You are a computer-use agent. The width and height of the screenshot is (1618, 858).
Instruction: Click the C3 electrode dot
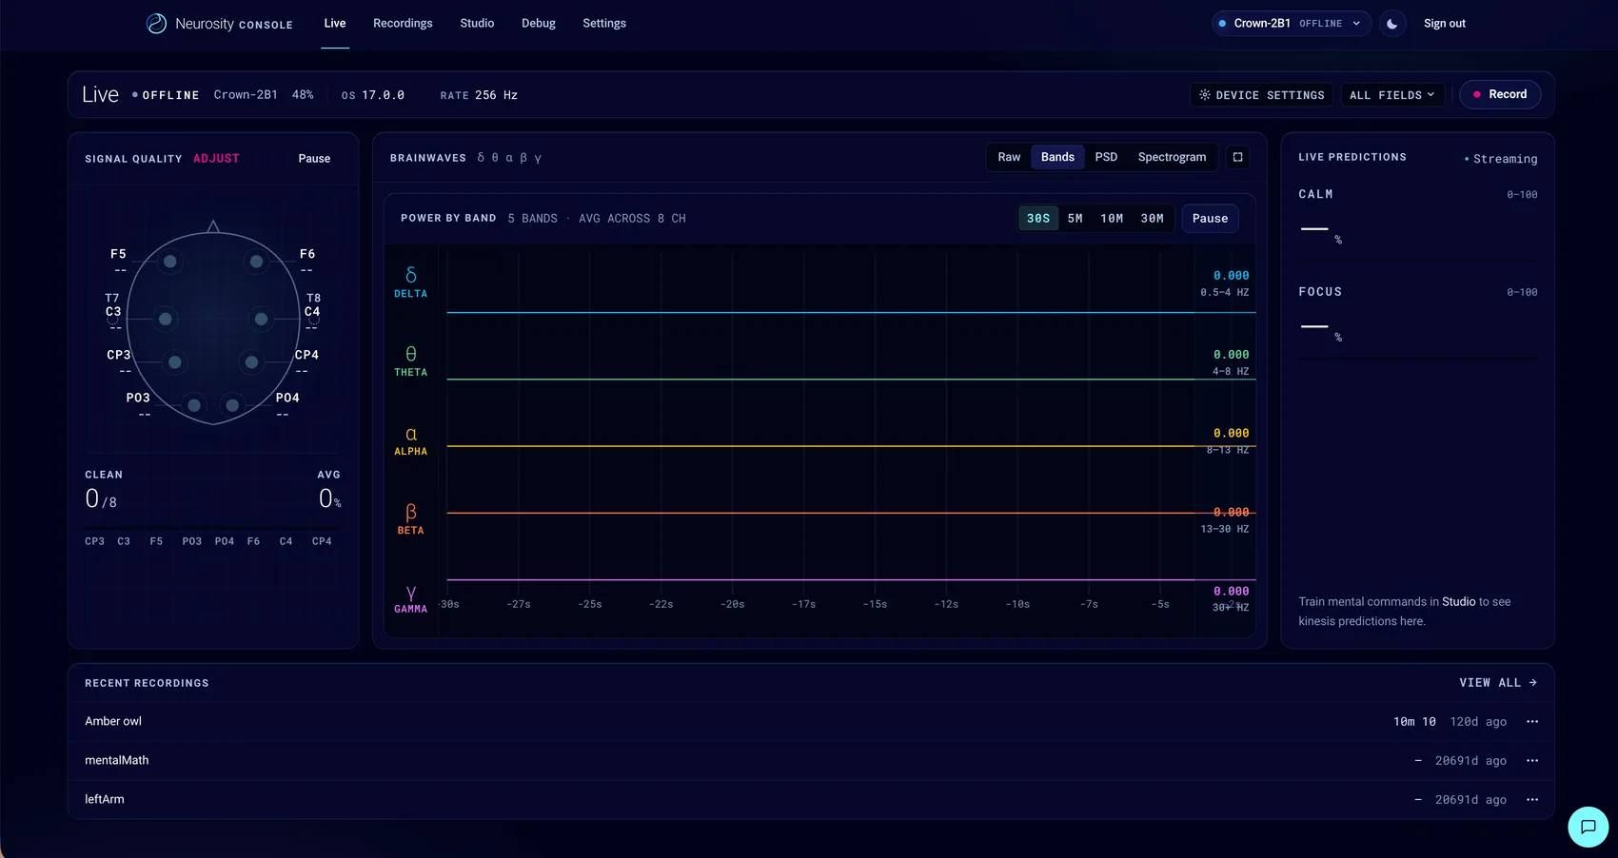click(165, 319)
